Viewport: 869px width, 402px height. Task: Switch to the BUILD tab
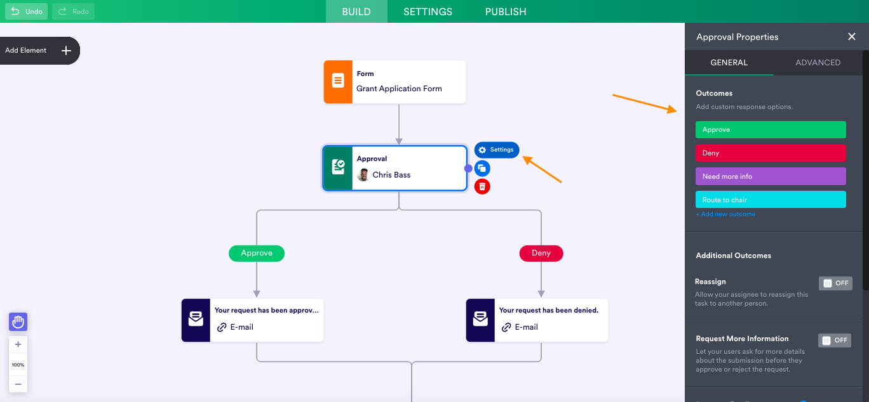(356, 11)
